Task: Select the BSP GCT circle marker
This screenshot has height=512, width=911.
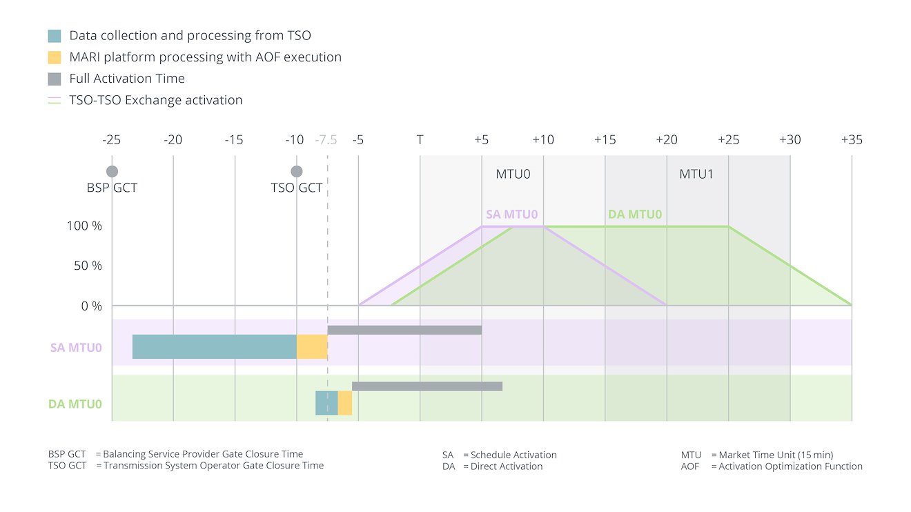Action: 112,171
